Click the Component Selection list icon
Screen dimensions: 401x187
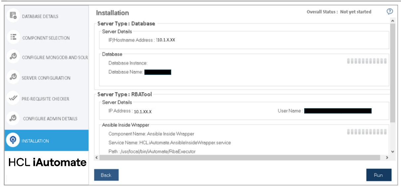click(x=13, y=37)
